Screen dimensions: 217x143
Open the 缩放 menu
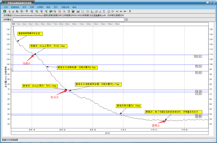point(48,7)
